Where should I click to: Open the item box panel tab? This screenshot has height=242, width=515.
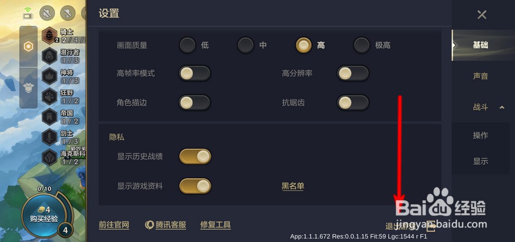tap(28, 88)
